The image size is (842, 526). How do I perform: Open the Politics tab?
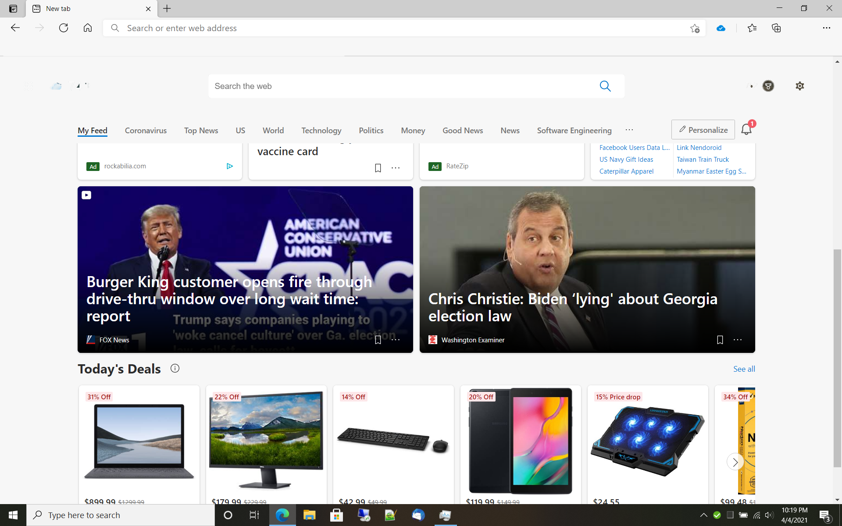point(371,131)
